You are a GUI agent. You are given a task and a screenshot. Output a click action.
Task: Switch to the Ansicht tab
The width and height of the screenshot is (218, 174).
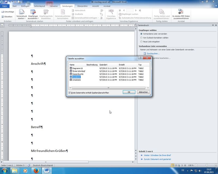[x=95, y=6]
